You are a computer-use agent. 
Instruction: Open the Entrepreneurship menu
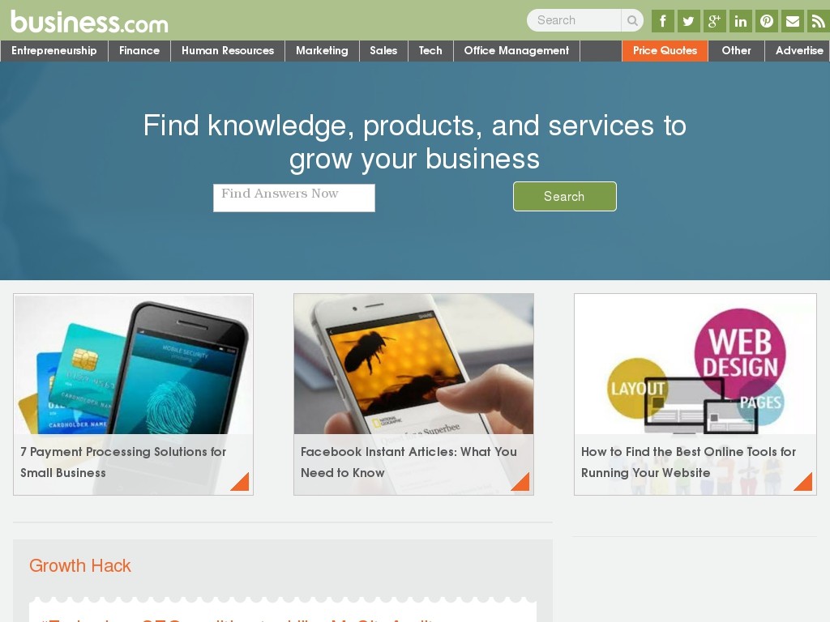pyautogui.click(x=54, y=51)
